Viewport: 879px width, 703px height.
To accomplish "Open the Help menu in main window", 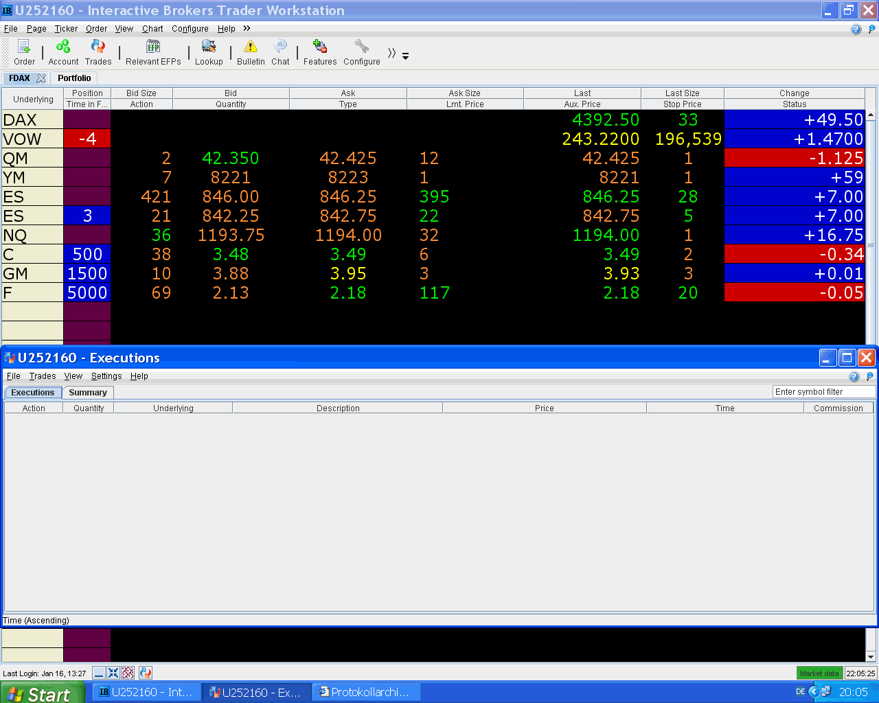I will (226, 29).
